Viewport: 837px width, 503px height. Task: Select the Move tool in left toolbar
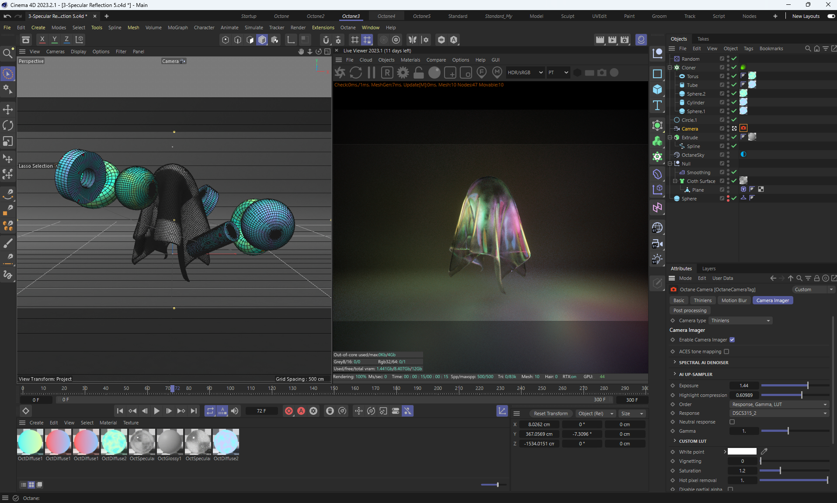coord(8,110)
